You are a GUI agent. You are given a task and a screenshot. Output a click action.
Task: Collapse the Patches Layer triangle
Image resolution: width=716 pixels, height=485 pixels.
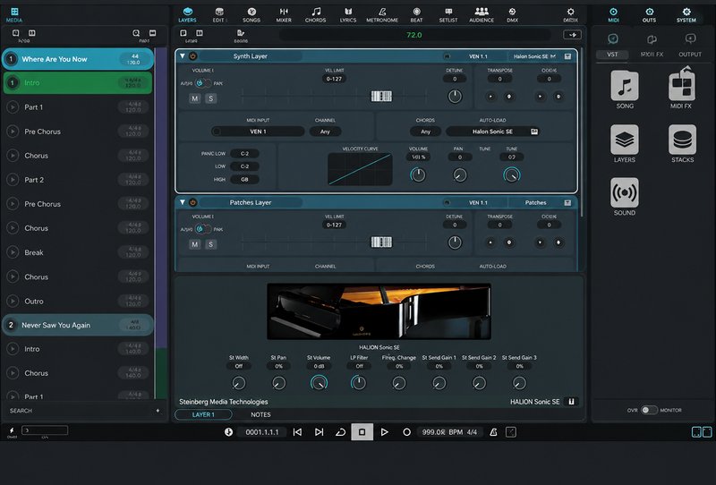183,202
